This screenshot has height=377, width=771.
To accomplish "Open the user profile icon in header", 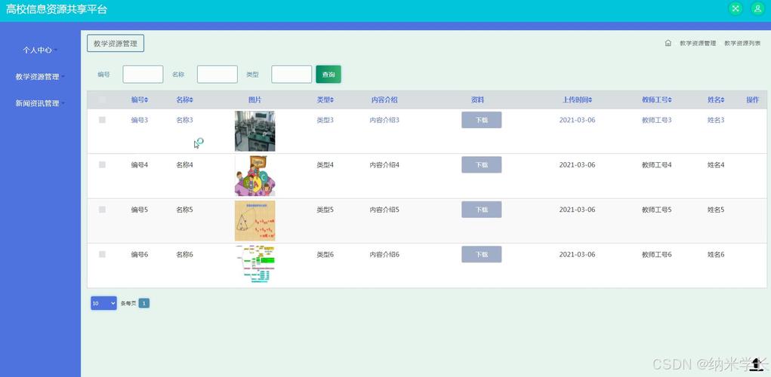I will [x=757, y=8].
